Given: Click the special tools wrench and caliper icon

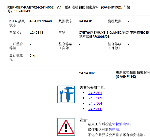Looking at the screenshot, I should 66,94.
